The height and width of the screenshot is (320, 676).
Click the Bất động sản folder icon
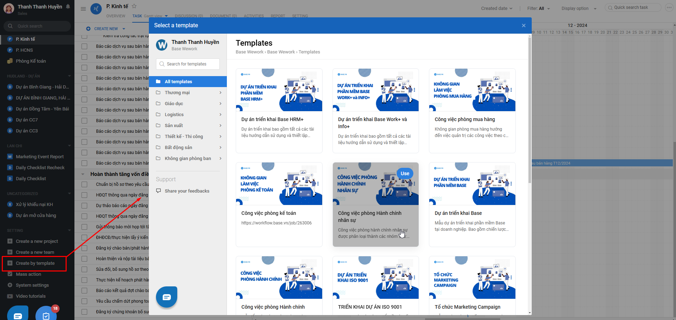(158, 147)
